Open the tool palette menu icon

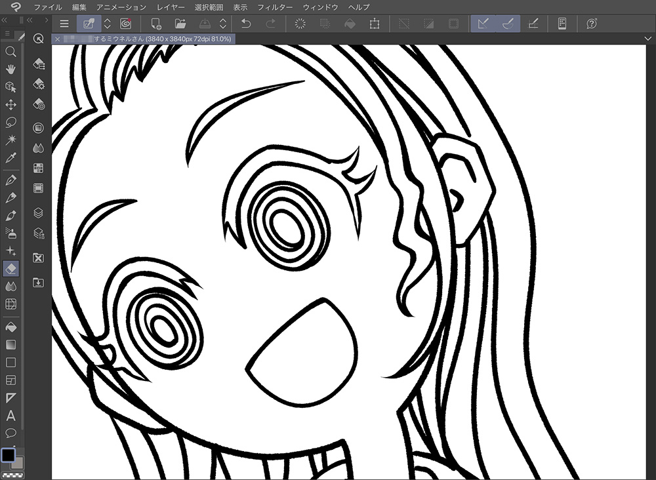click(x=7, y=33)
